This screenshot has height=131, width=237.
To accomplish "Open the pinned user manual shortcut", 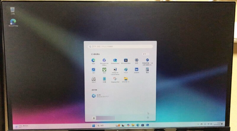I will pyautogui.click(x=147, y=62).
